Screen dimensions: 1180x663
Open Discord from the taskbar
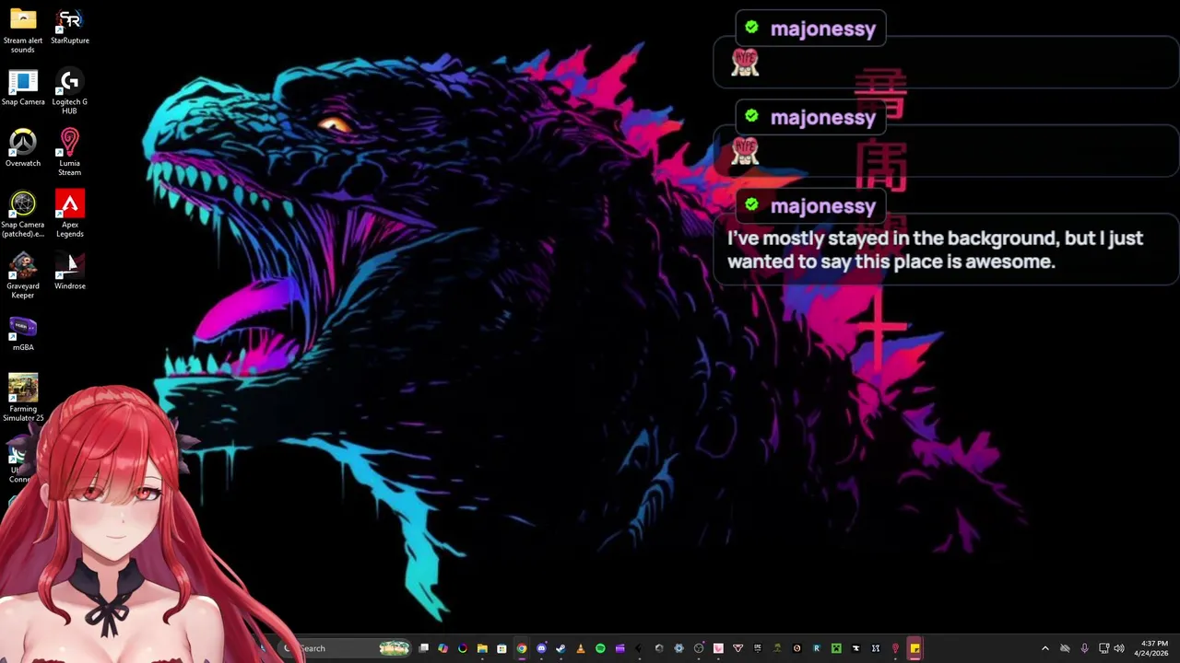point(541,648)
